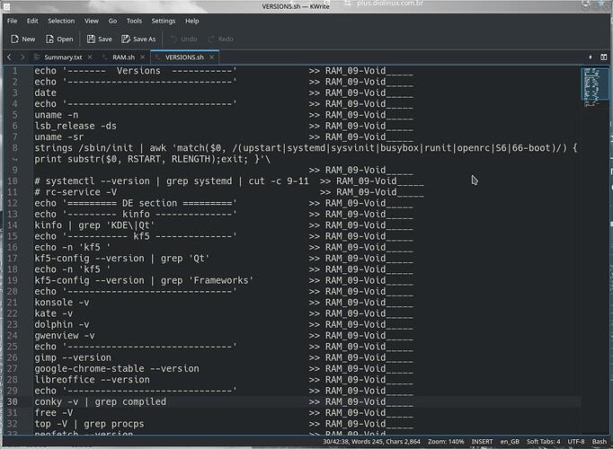Save the file with Save button
This screenshot has width=613, height=449.
coord(99,39)
